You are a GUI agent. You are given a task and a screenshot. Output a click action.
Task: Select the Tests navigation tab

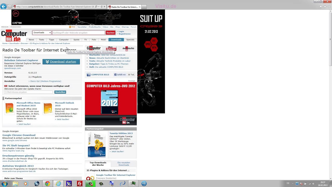[x=41, y=40]
